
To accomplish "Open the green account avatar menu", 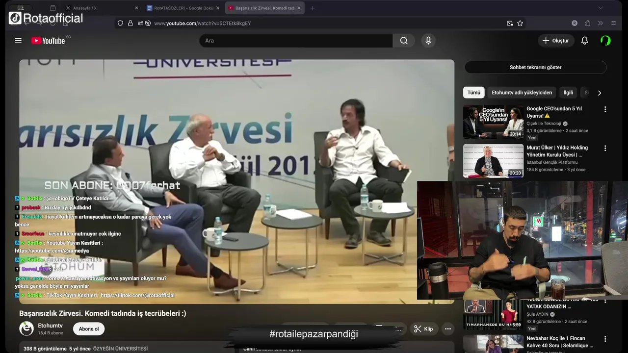I will pos(606,41).
